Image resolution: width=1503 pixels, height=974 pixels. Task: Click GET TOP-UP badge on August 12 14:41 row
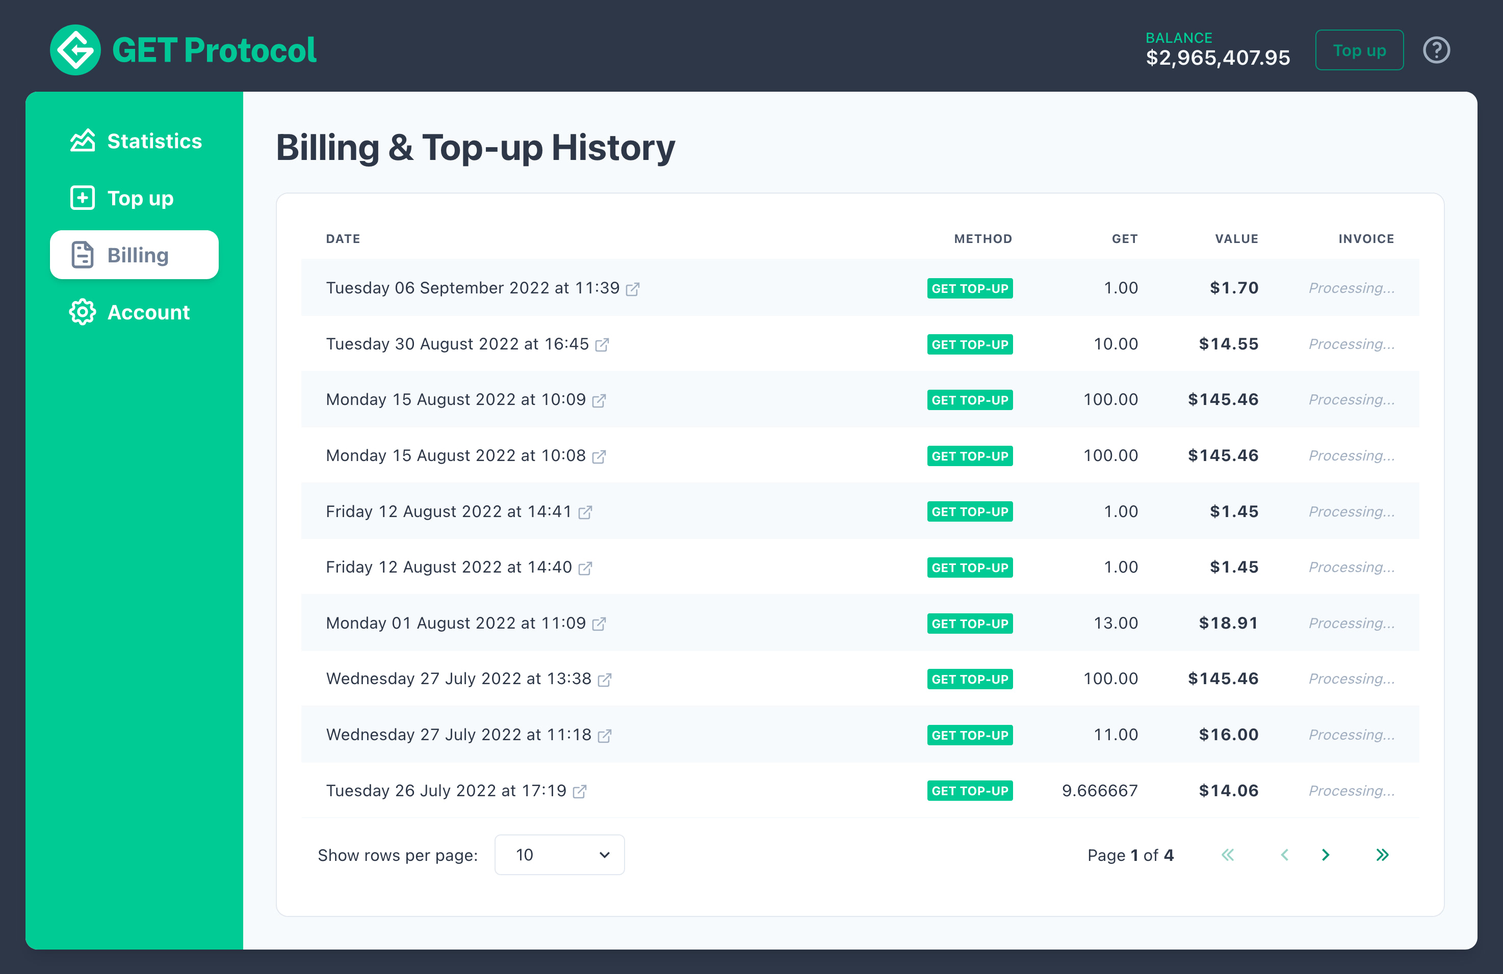click(968, 511)
